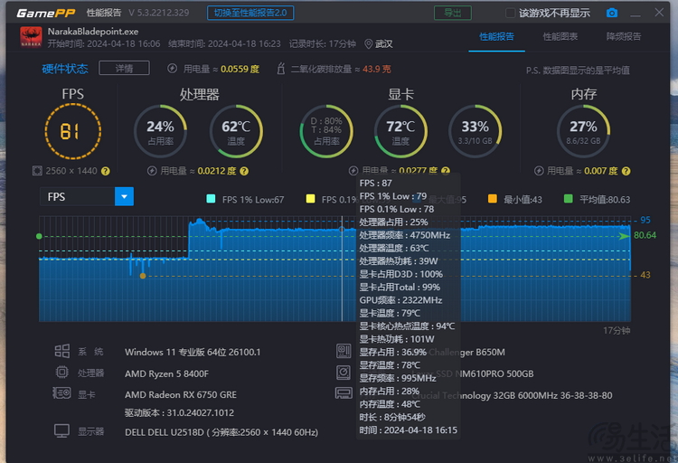Click the 最小值:43 legend text
The height and width of the screenshot is (463, 678).
click(523, 200)
